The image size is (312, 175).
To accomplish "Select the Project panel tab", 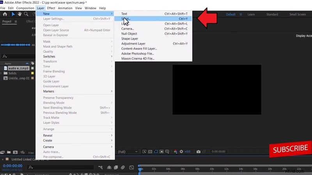I will tap(7, 21).
